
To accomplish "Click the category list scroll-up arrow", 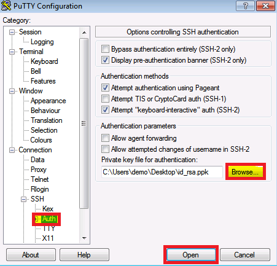I will click(84, 33).
